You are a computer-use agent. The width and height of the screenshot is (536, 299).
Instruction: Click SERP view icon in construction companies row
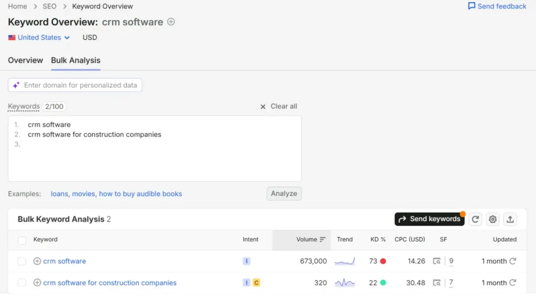(x=437, y=283)
